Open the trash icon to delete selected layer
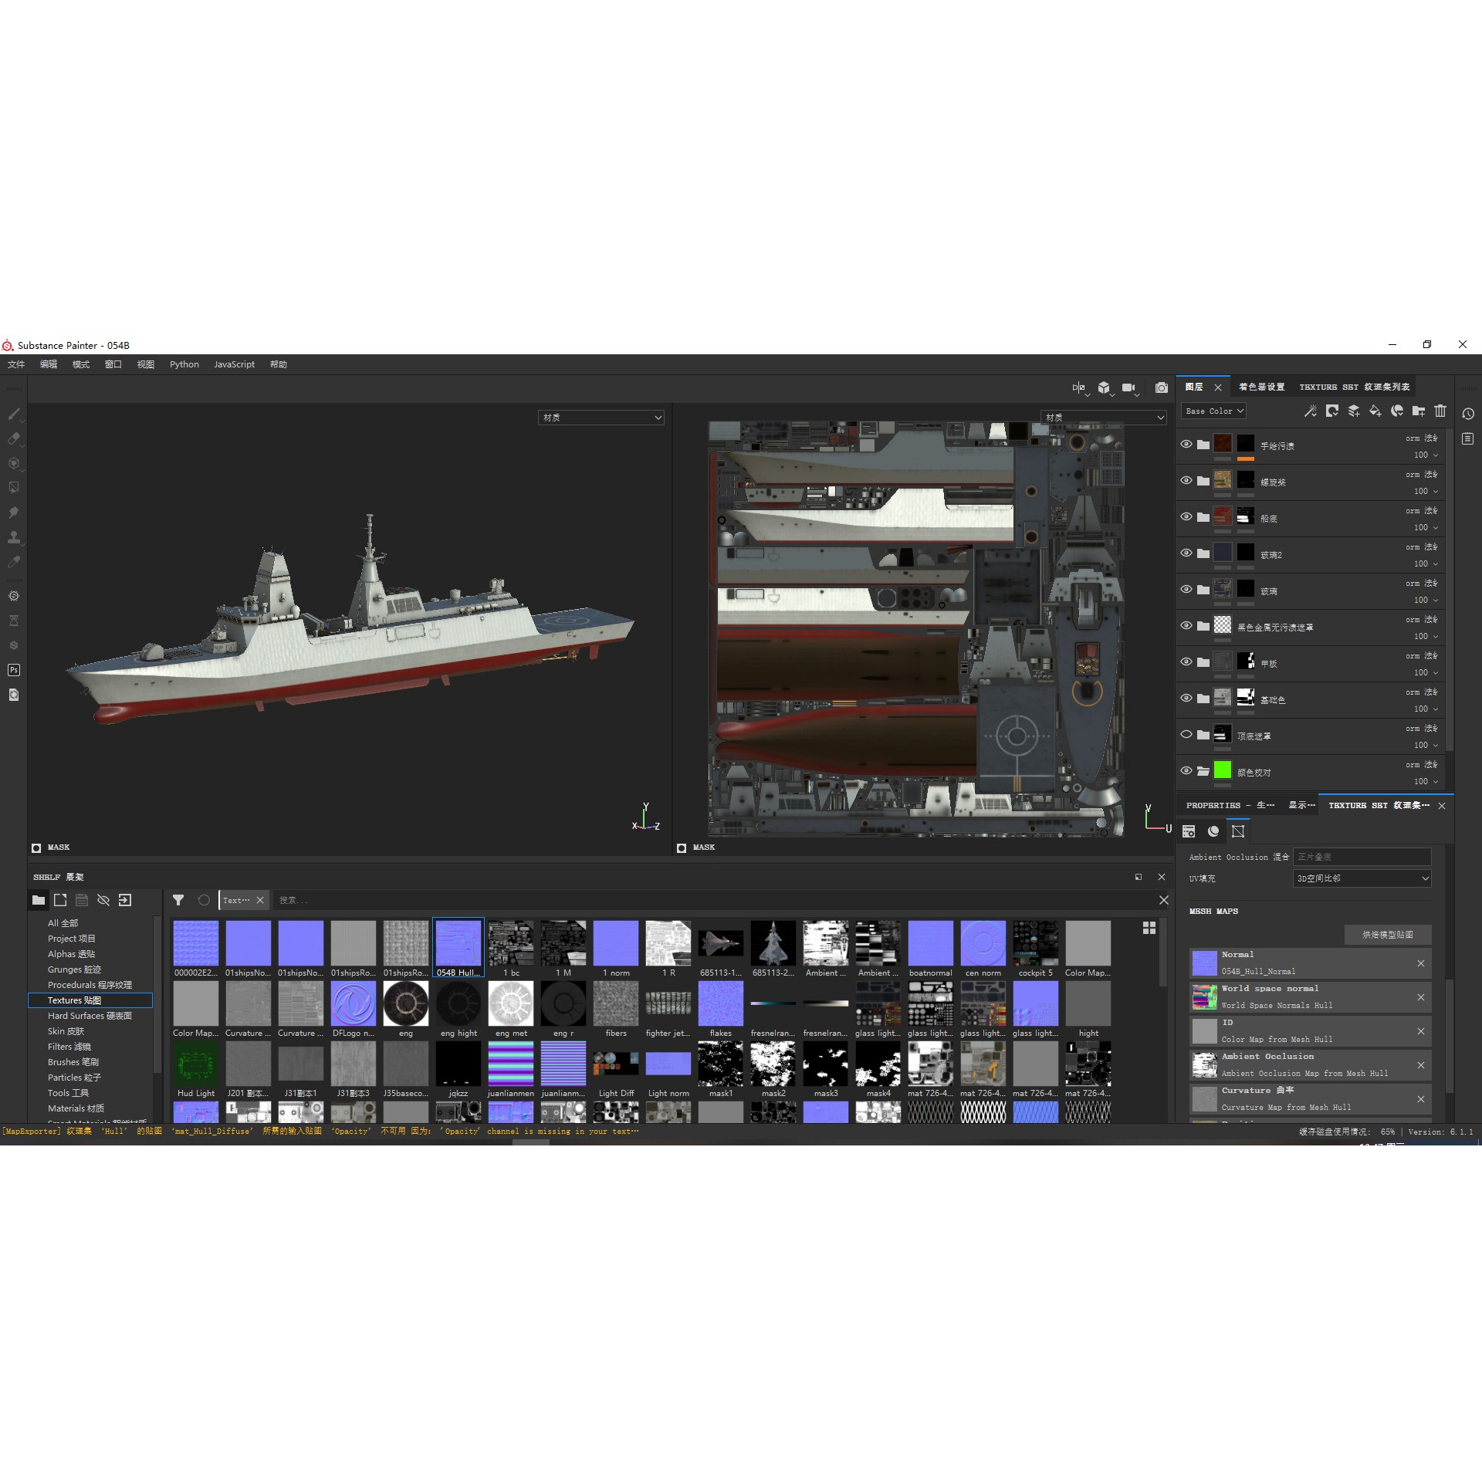 point(1440,411)
